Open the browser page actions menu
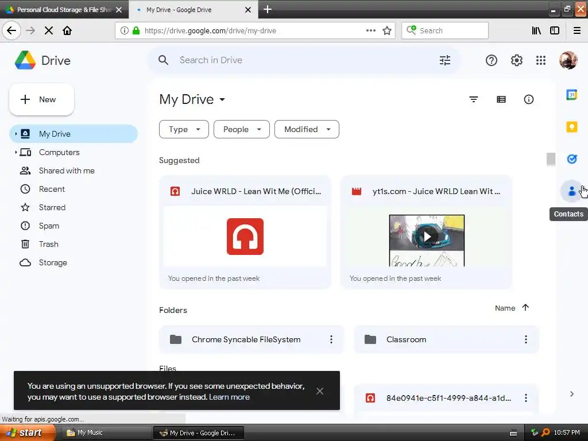Screen dimensions: 588x441 pos(370,31)
